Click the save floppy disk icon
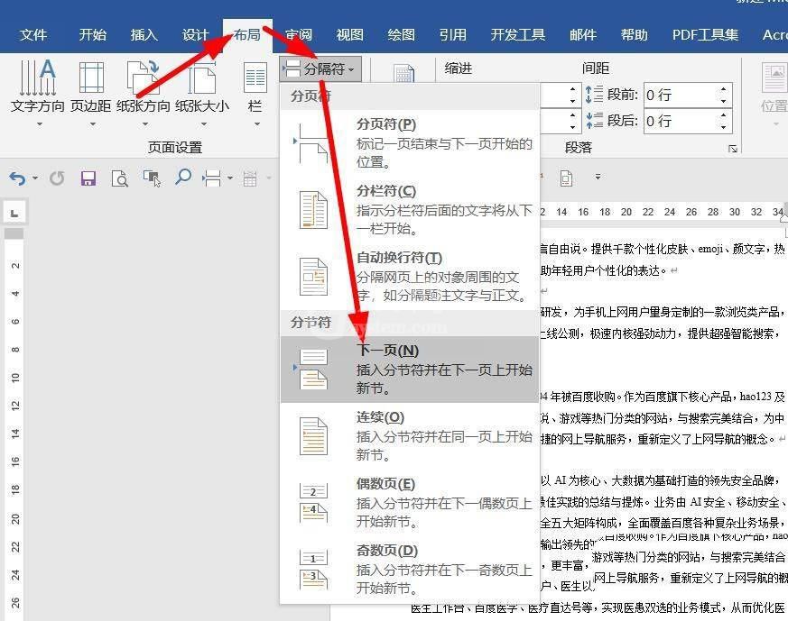This screenshot has width=788, height=621. click(x=88, y=178)
